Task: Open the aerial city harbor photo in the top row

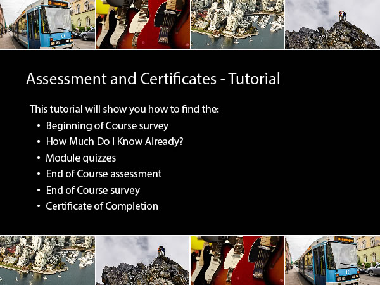Action: 237,24
